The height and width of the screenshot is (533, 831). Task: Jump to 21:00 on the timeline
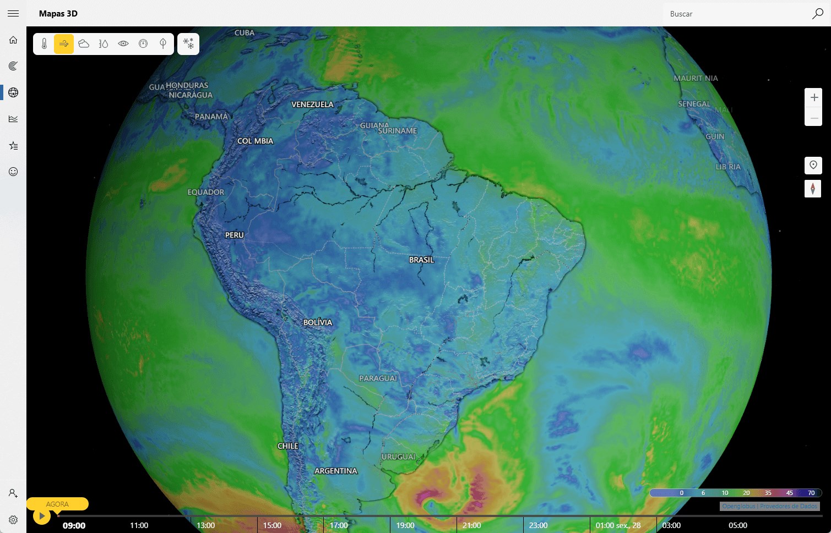pyautogui.click(x=472, y=525)
